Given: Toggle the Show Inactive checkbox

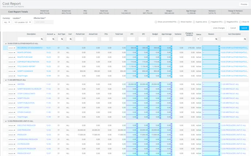Looking at the screenshot, I should (x=179, y=22).
